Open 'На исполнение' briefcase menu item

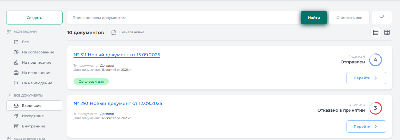(x=36, y=73)
